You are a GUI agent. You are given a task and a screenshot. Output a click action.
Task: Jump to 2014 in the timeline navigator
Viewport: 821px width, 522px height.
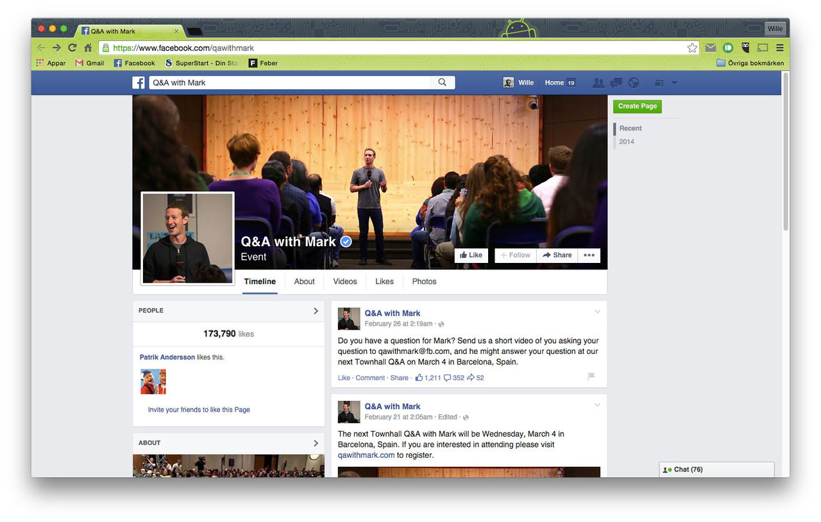click(627, 142)
